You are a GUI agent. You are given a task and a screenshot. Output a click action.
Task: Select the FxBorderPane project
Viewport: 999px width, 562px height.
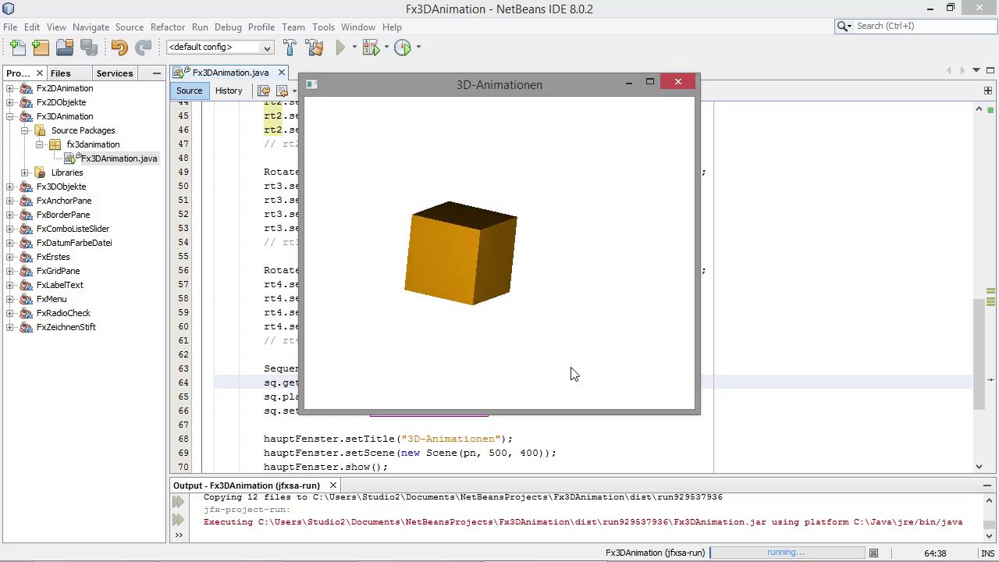[62, 215]
